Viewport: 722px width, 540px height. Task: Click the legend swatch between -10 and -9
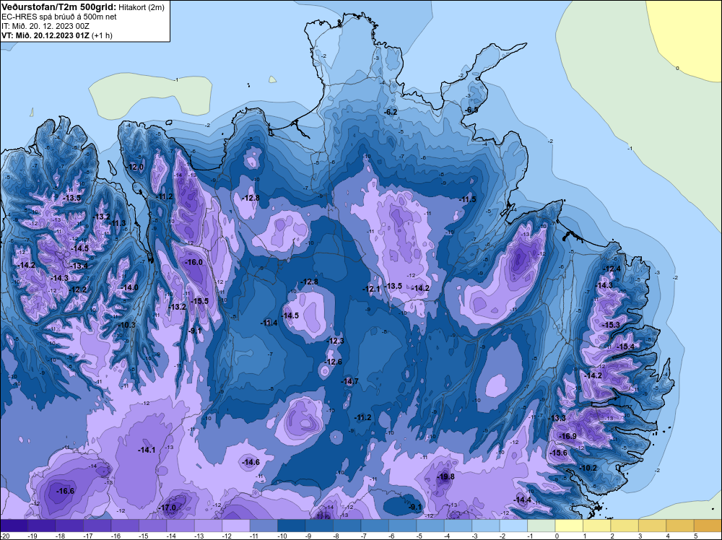pos(292,526)
